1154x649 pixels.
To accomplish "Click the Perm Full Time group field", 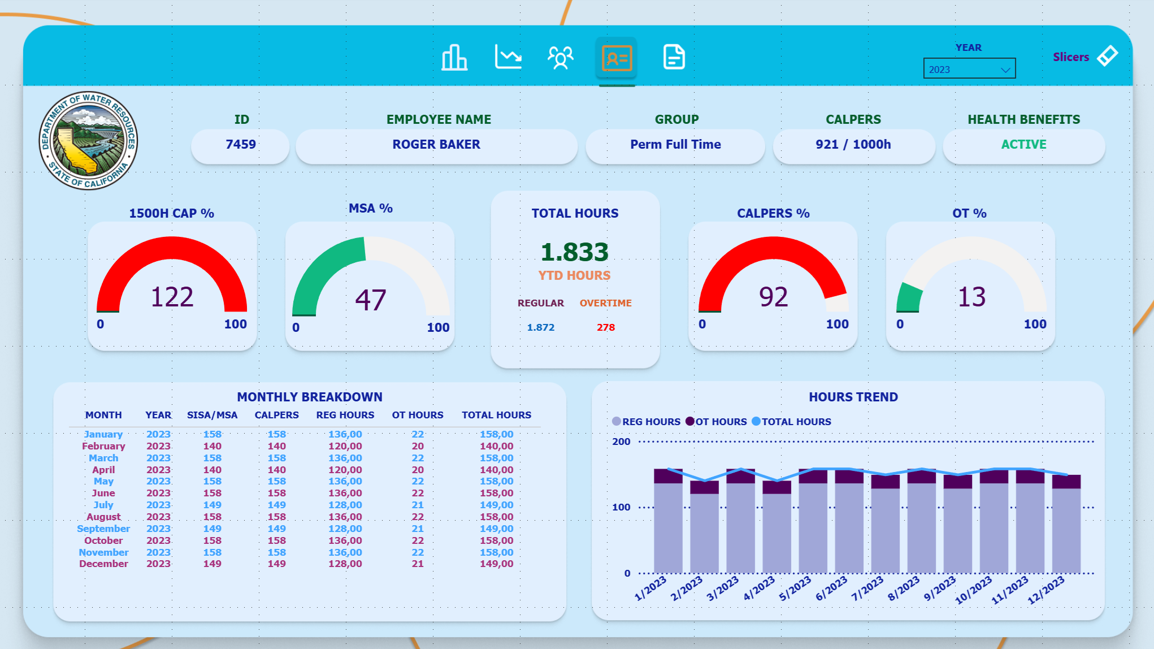I will click(x=675, y=145).
